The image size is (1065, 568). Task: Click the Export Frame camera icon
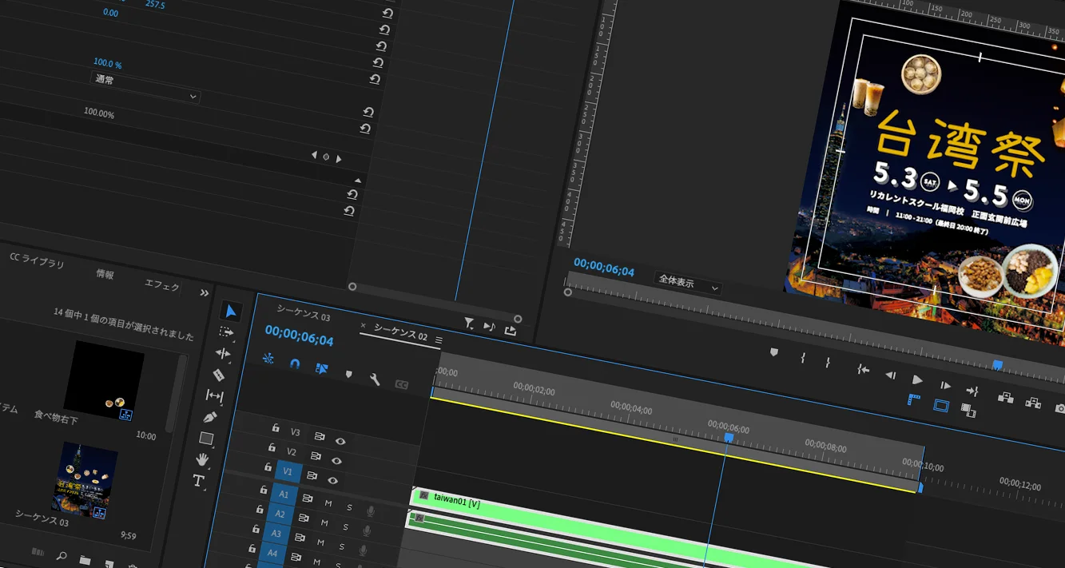1059,408
